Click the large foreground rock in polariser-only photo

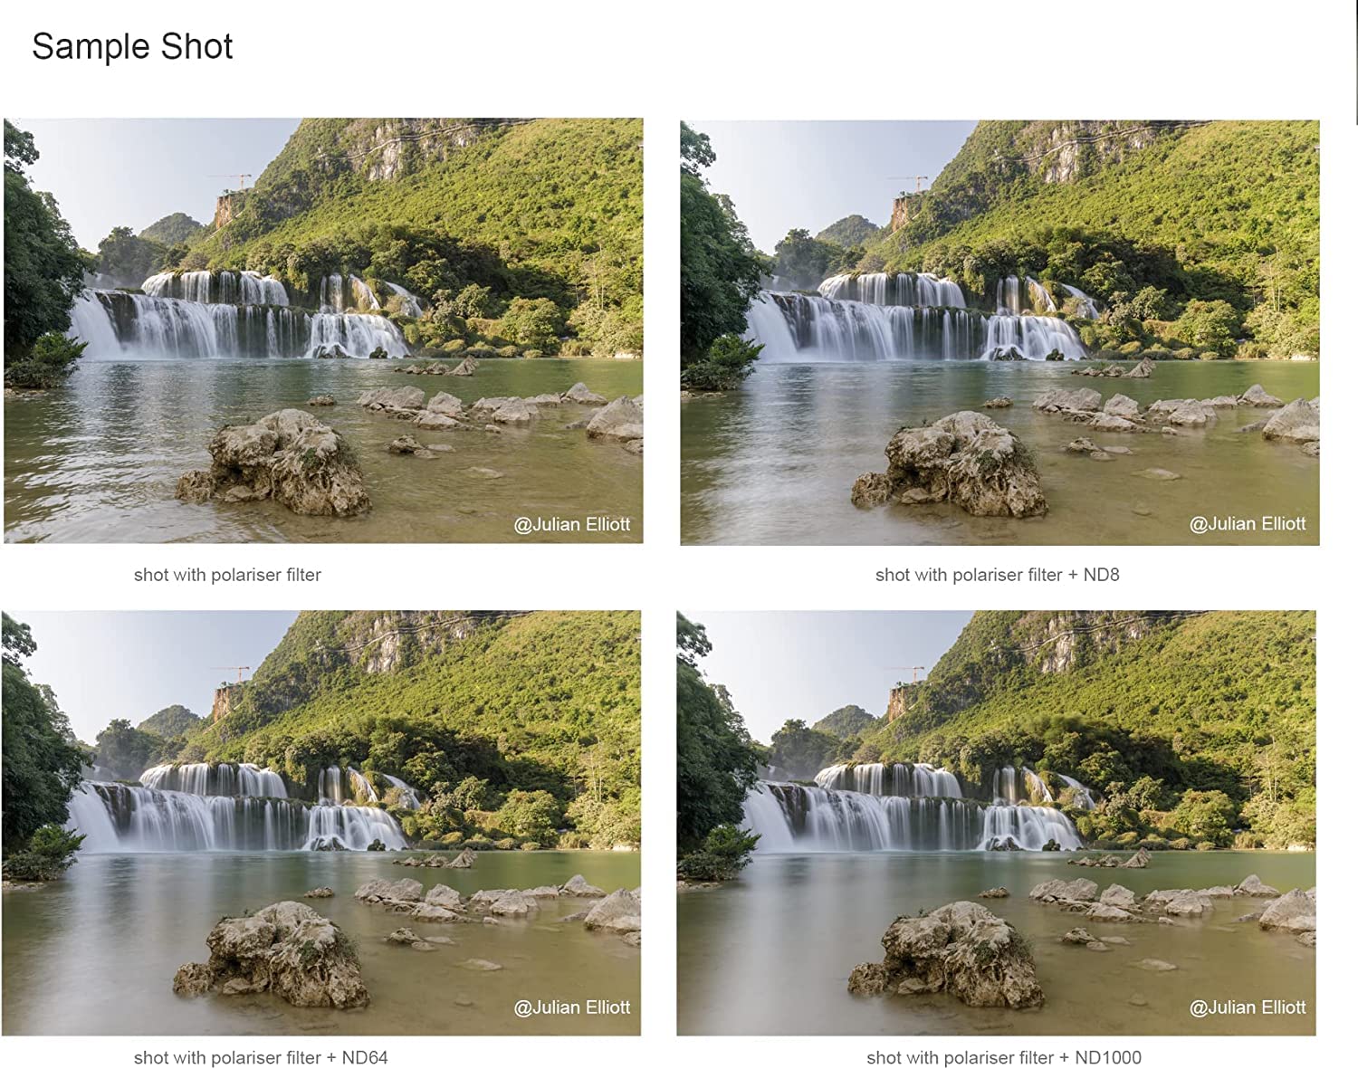tap(273, 463)
